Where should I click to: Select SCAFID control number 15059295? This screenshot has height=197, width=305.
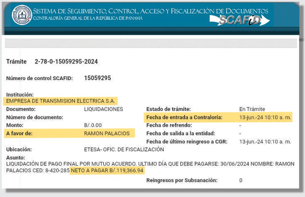97,78
